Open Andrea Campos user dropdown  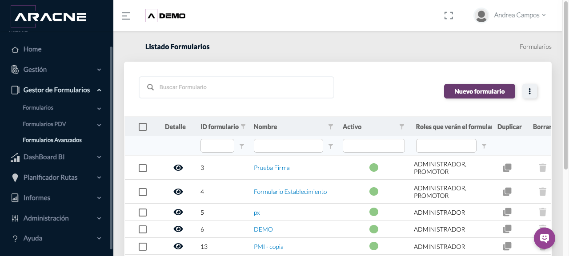[520, 15]
